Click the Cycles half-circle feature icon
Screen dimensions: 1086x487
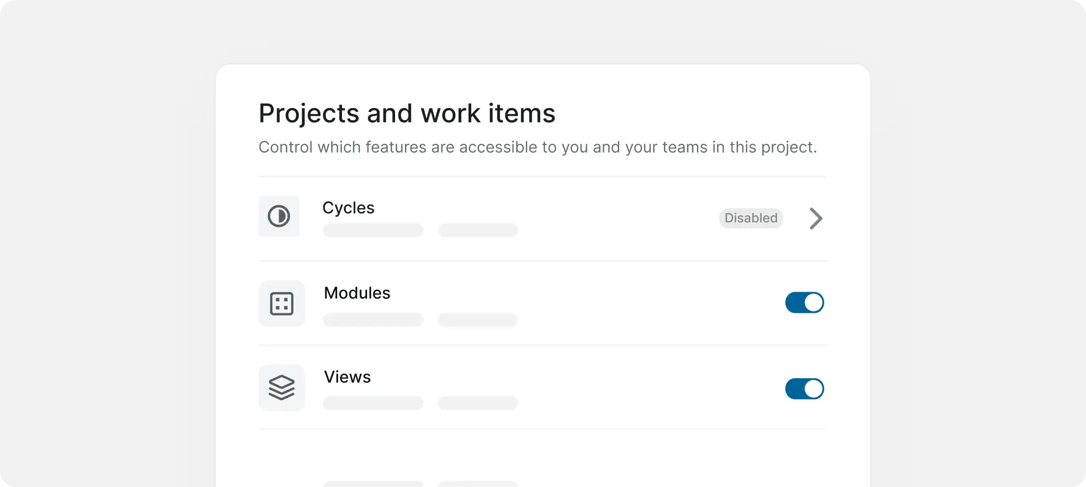coord(279,216)
